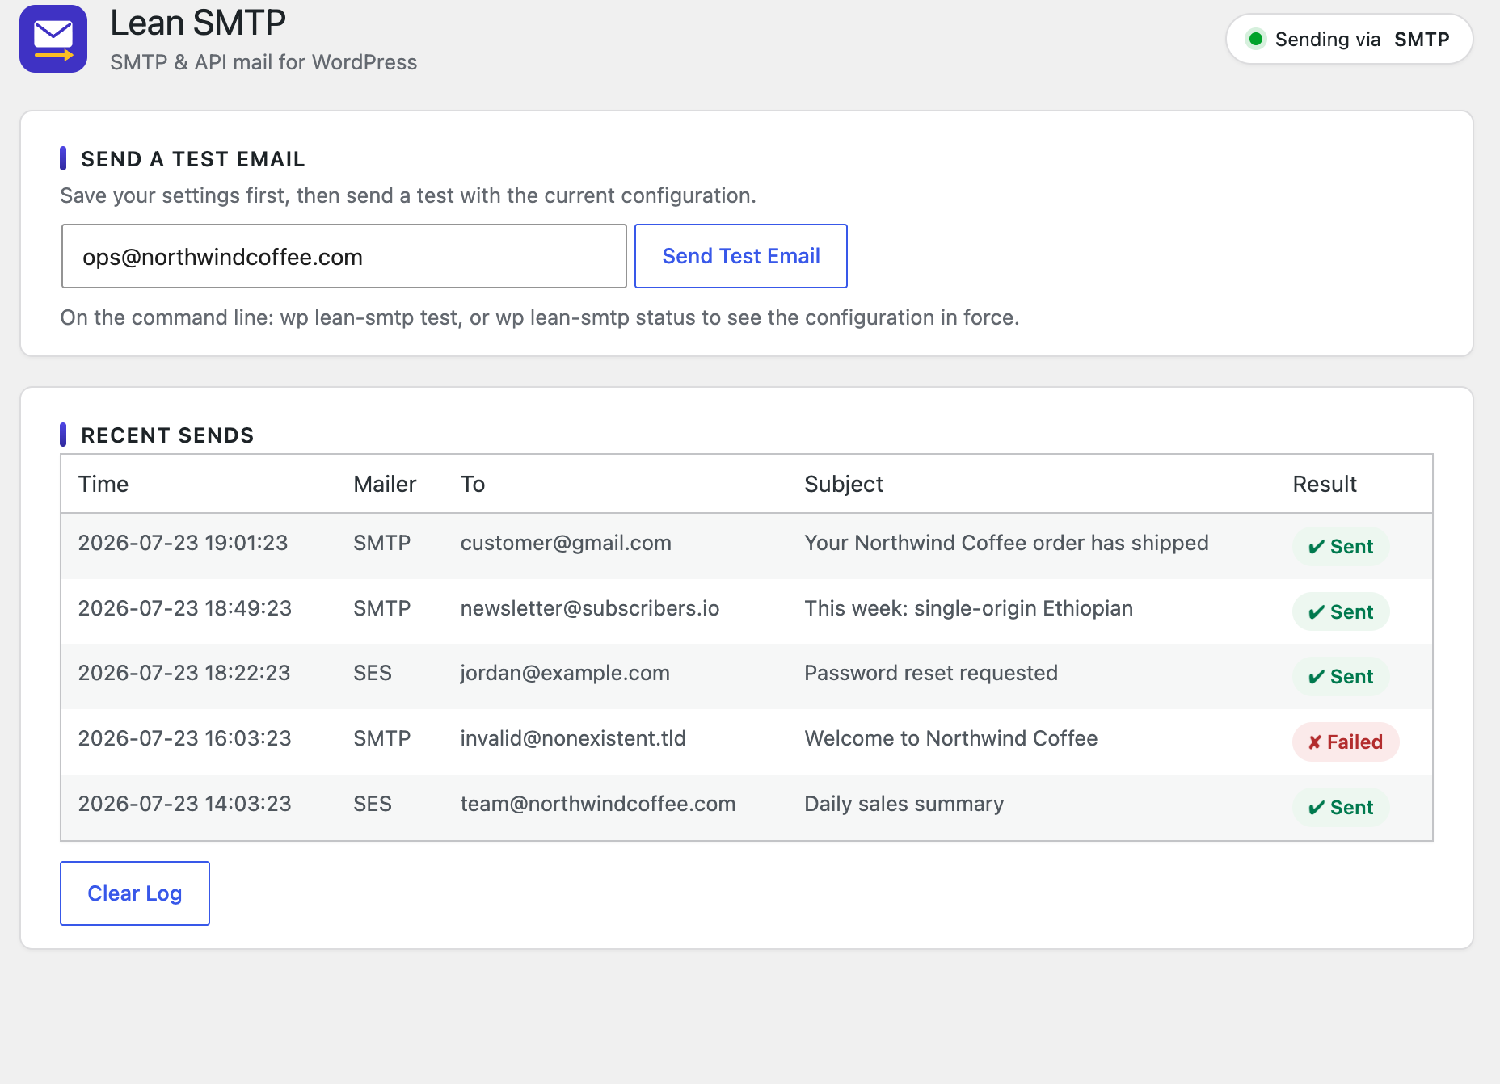Click the SEND A TEST EMAIL heading
This screenshot has height=1084, width=1500.
(x=193, y=159)
